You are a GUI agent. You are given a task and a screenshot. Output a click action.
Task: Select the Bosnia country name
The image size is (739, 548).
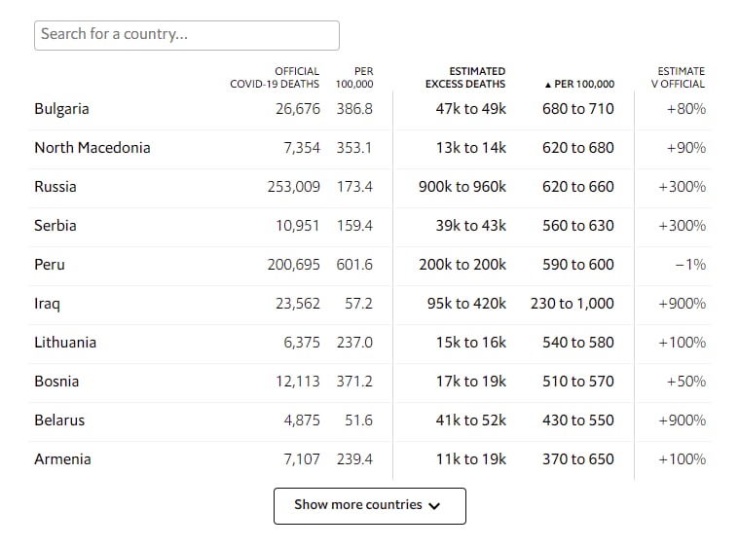point(56,382)
